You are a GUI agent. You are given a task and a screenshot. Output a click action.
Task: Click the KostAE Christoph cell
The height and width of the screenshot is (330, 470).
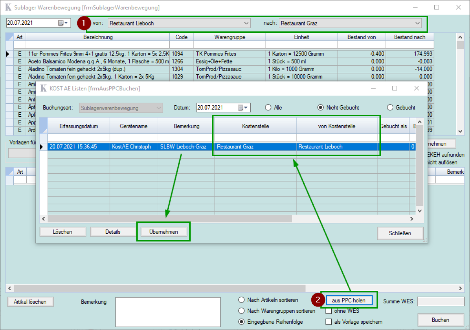point(134,147)
